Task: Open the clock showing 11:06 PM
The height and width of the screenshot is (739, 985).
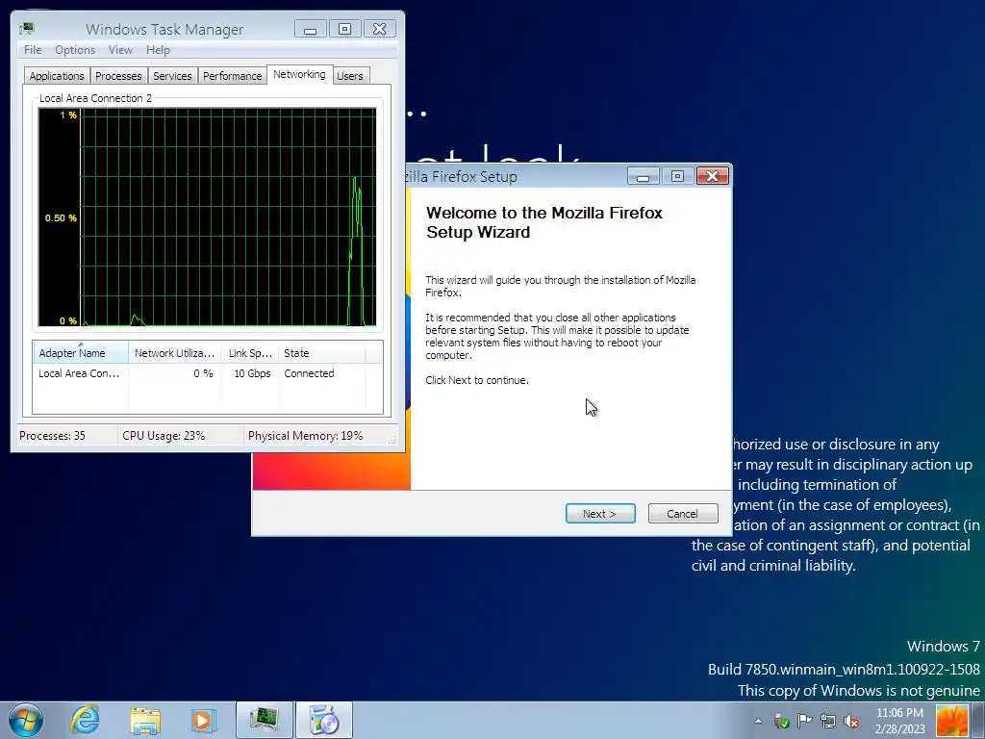Action: pos(899,721)
